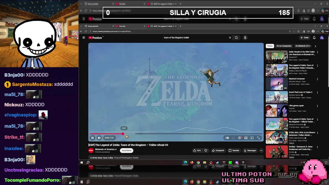Like the video with 52 k likes
The width and height of the screenshot is (329, 185).
click(197, 151)
